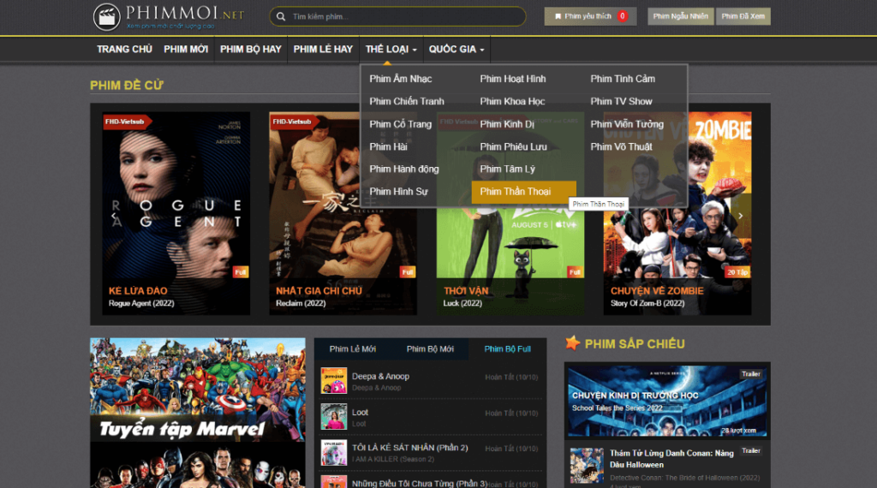The width and height of the screenshot is (877, 488).
Task: Click the red favorites counter badge
Action: point(622,16)
